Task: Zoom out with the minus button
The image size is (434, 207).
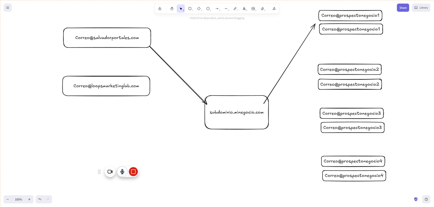Action: (8, 199)
